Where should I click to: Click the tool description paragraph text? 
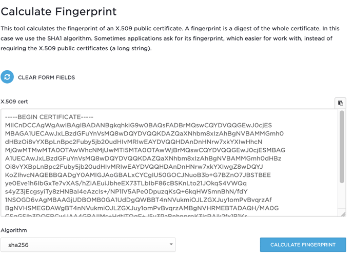pyautogui.click(x=169, y=38)
